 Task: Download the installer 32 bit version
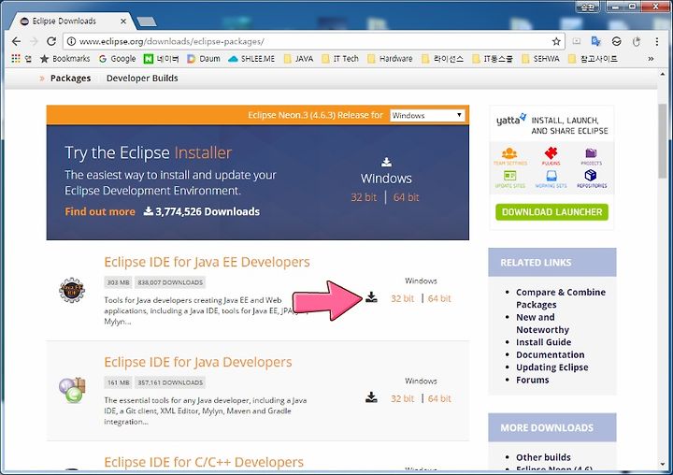click(364, 197)
